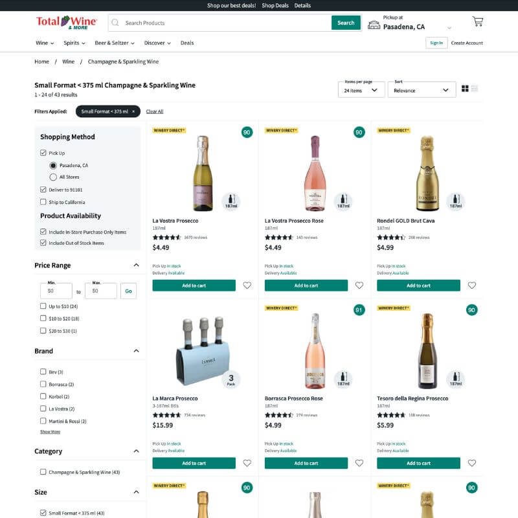The width and height of the screenshot is (518, 518).
Task: Select the All Stores radio button
Action: (53, 177)
